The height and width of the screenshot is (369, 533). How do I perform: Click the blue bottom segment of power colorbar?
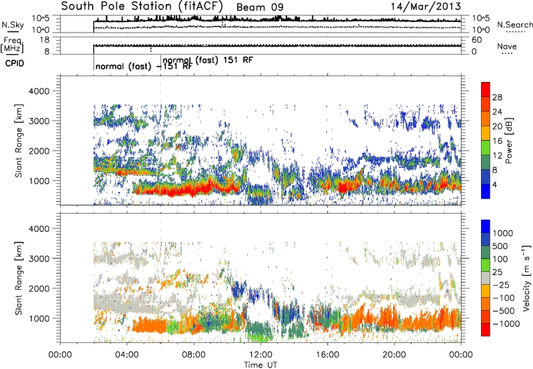pos(486,191)
